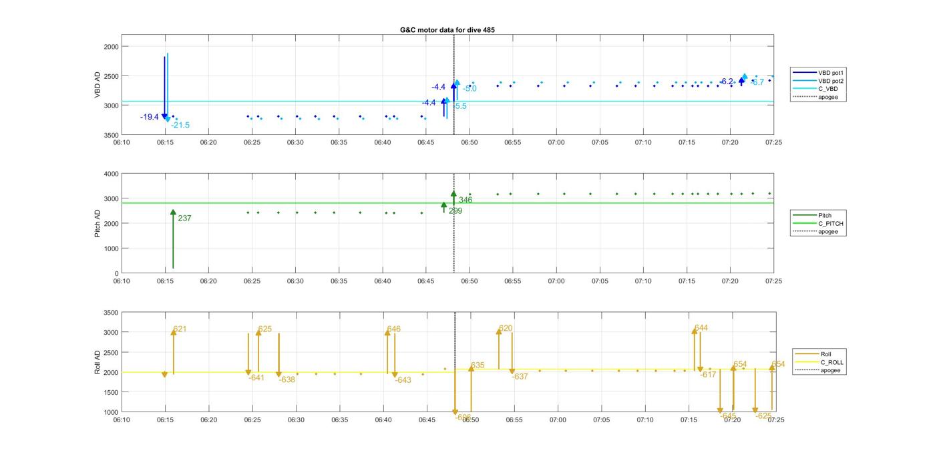
Task: Click the "-5.0" annotation in VBD plot
Action: pos(470,88)
